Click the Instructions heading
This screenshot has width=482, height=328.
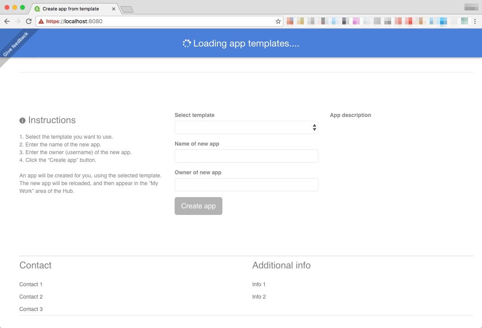(52, 120)
